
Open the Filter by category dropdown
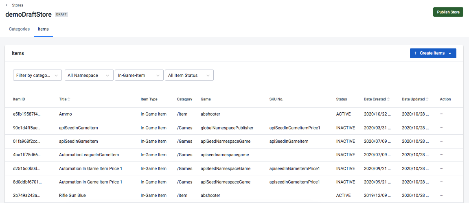coord(37,75)
